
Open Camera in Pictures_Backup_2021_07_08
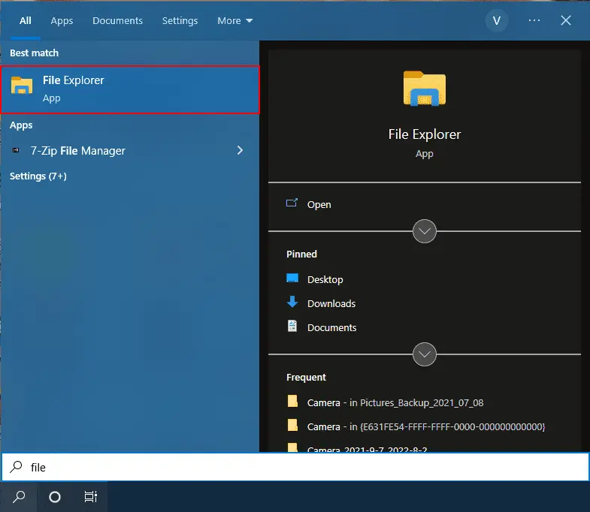[395, 403]
